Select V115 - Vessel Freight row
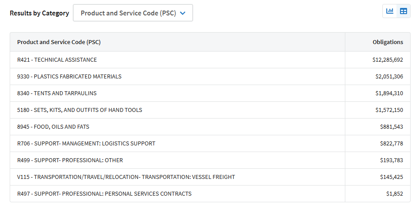This screenshot has height=208, width=415. 210,177
